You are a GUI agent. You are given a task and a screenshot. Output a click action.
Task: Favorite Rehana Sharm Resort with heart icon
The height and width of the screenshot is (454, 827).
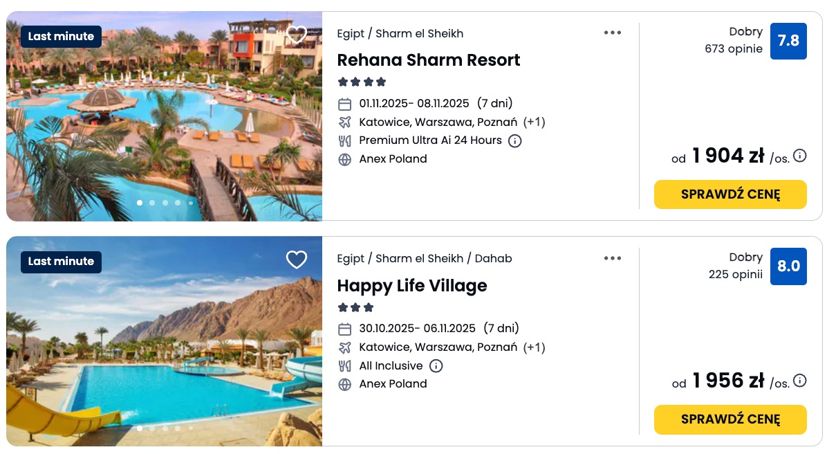click(297, 35)
